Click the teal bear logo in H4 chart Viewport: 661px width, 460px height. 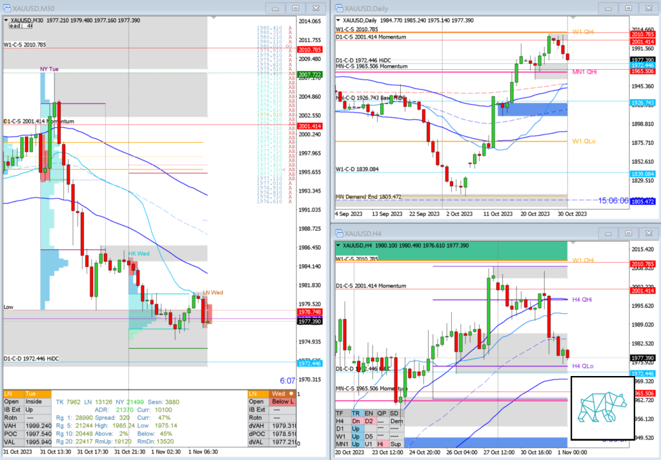[x=602, y=408]
